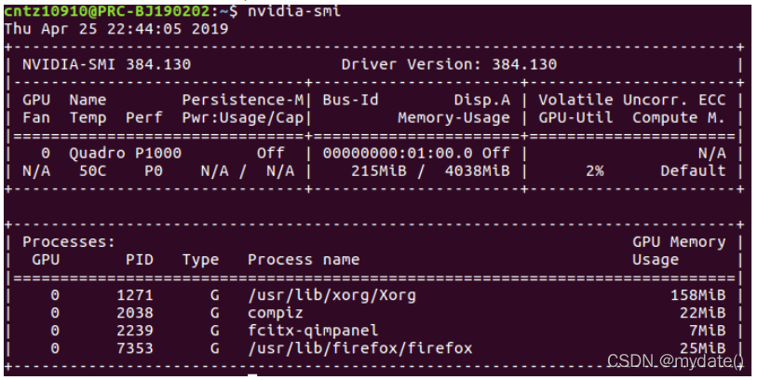The image size is (758, 380).
Task: Click the NVIDIA-SMI 384.130 version text
Action: [x=106, y=64]
